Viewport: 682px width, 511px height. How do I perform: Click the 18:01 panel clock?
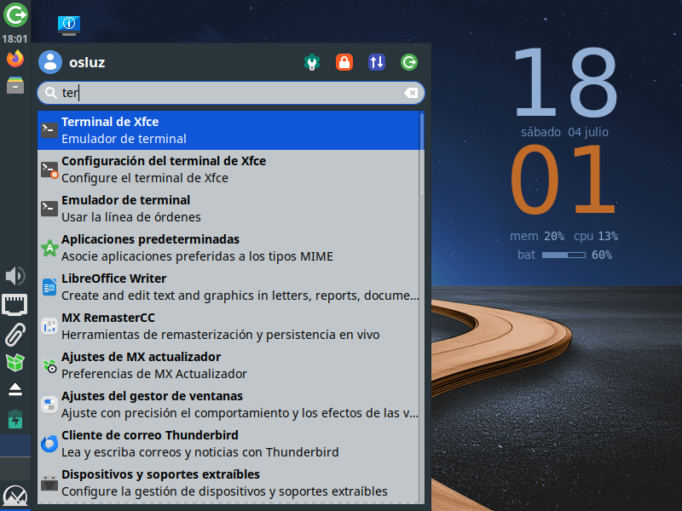pos(14,39)
